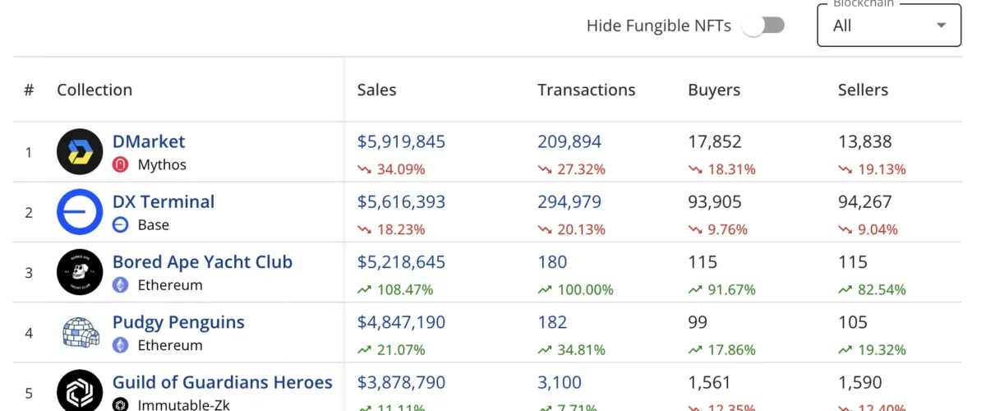Viewport: 986px width, 411px height.
Task: Sort by the Transactions column header
Action: pyautogui.click(x=586, y=90)
